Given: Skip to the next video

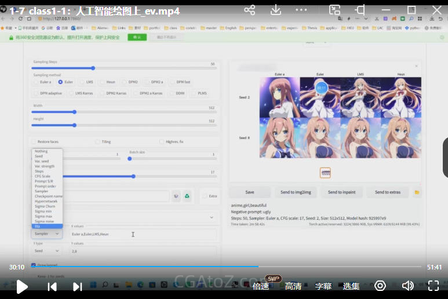Looking at the screenshot, I should [x=78, y=286].
